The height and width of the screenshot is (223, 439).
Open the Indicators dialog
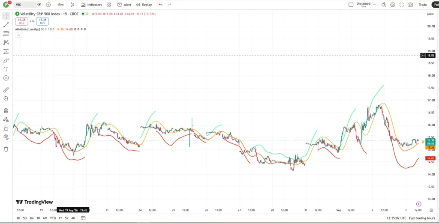(x=92, y=5)
